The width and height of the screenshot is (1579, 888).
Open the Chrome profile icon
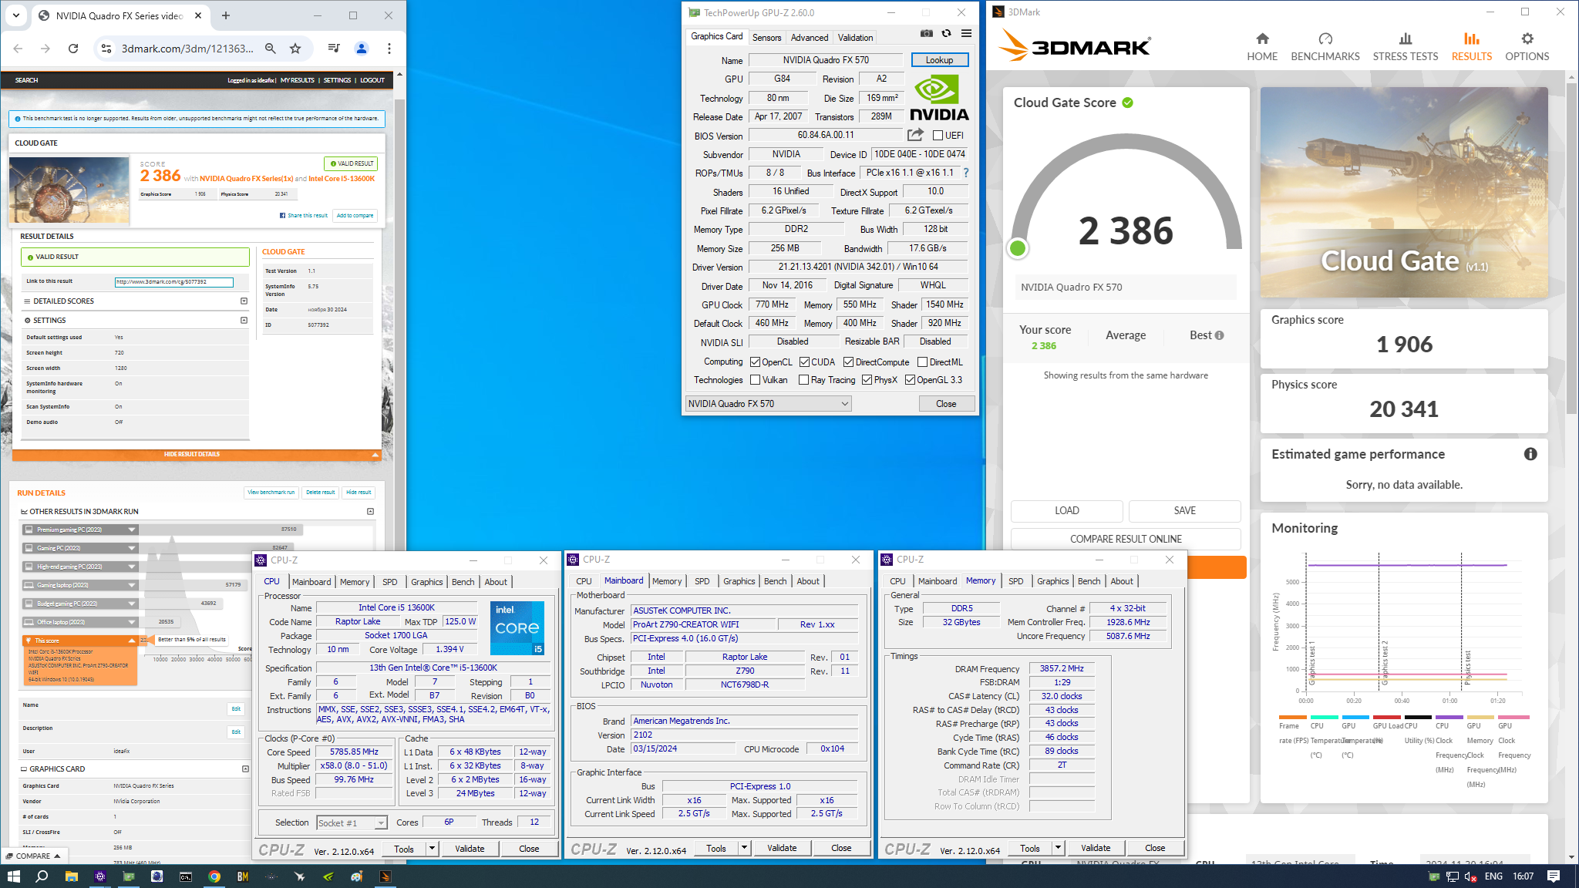tap(361, 49)
